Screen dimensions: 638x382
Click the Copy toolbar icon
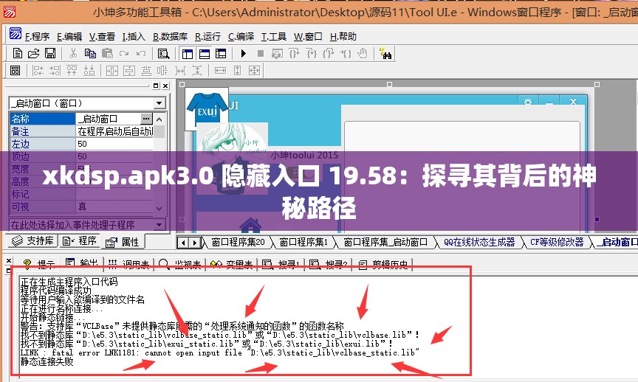(x=90, y=53)
